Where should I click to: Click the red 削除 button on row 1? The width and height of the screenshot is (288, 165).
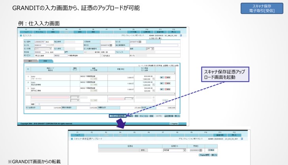coord(168,78)
